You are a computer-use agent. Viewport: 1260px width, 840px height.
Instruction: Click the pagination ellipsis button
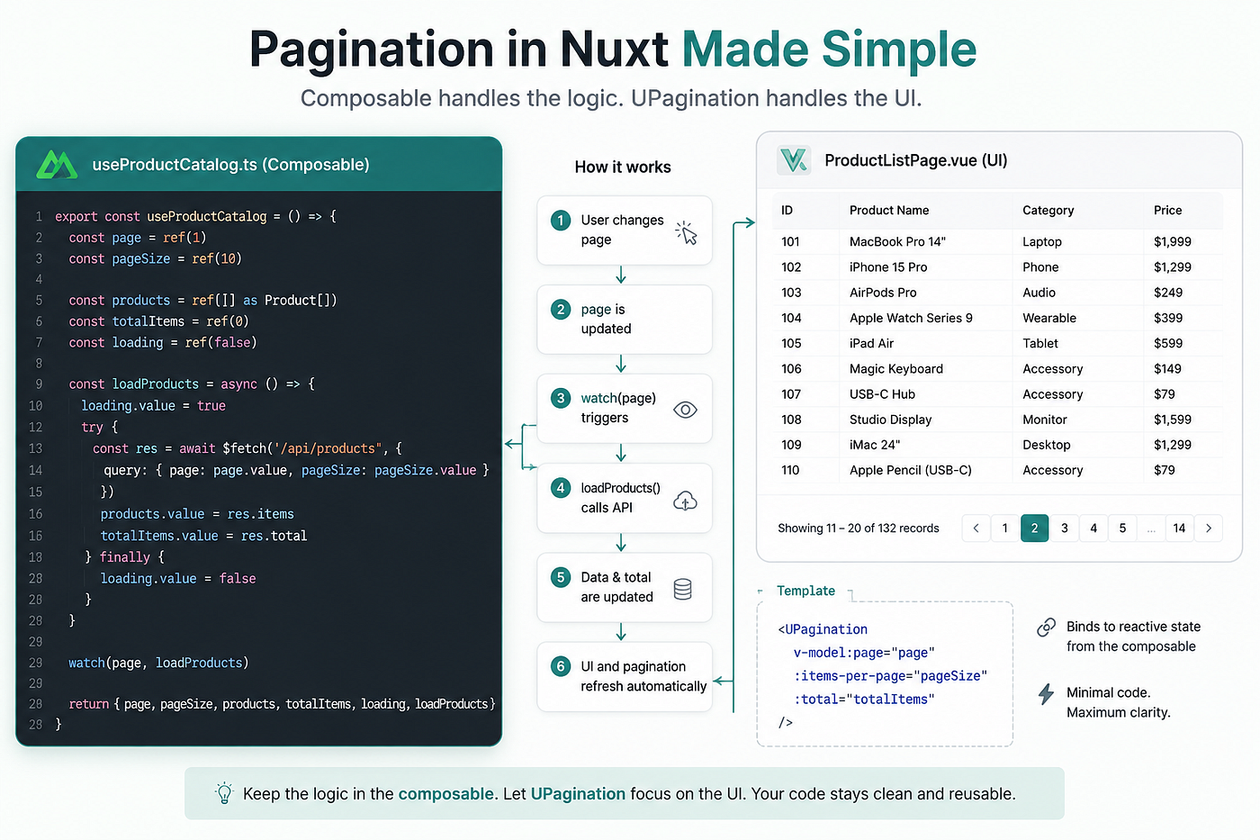click(1151, 528)
